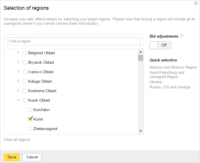Click the scrollbar up arrow
Image resolution: width=200 pixels, height=163 pixels.
[x=140, y=52]
